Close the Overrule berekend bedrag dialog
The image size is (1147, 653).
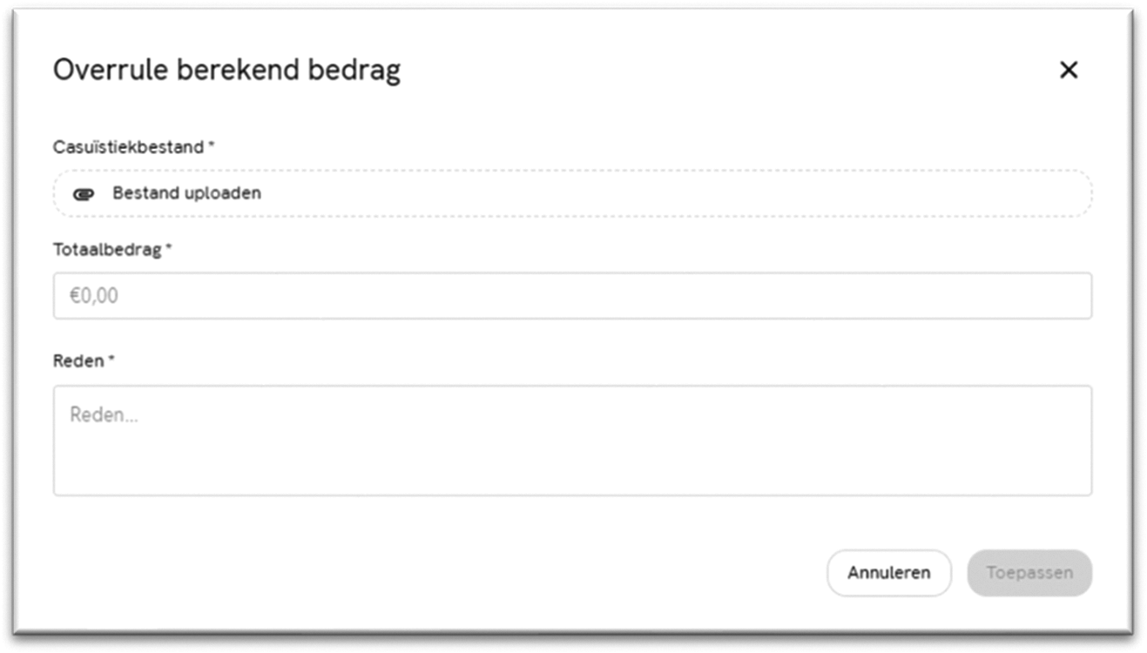(x=1068, y=71)
